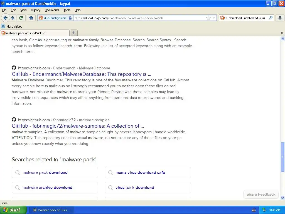Click the address bar URL field

click(140, 18)
